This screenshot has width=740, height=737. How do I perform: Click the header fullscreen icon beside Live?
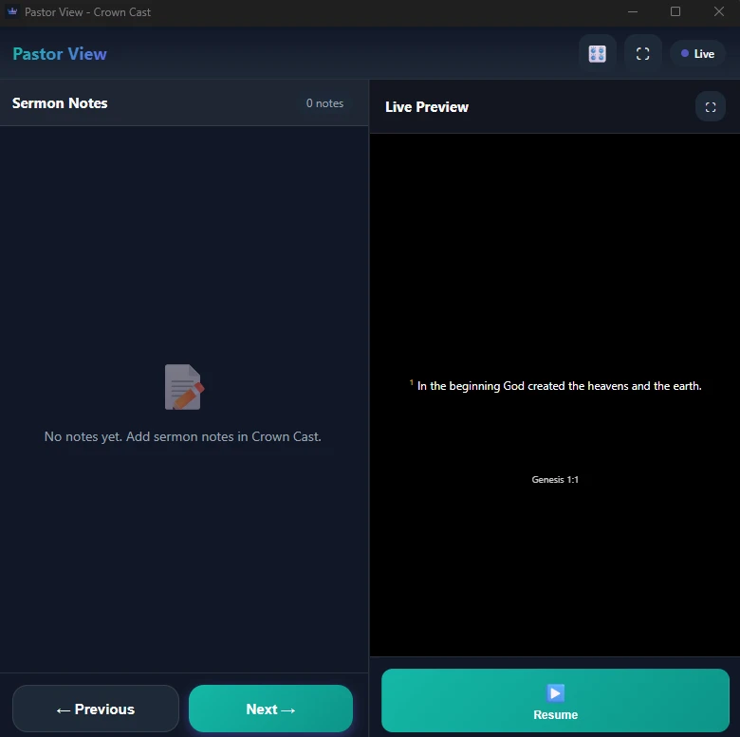pyautogui.click(x=642, y=54)
